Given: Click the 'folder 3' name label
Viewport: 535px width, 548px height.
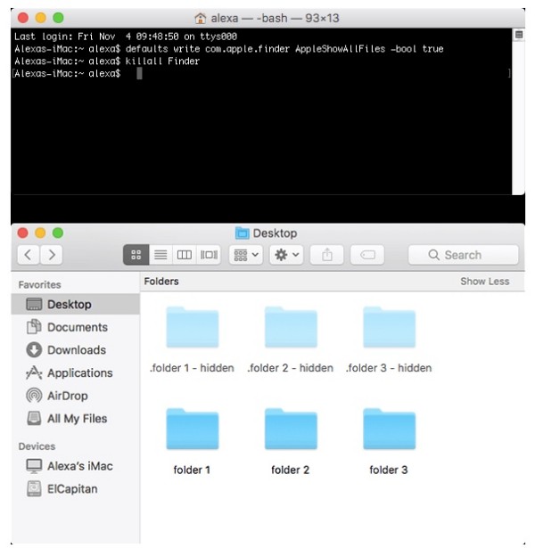Looking at the screenshot, I should pos(389,470).
